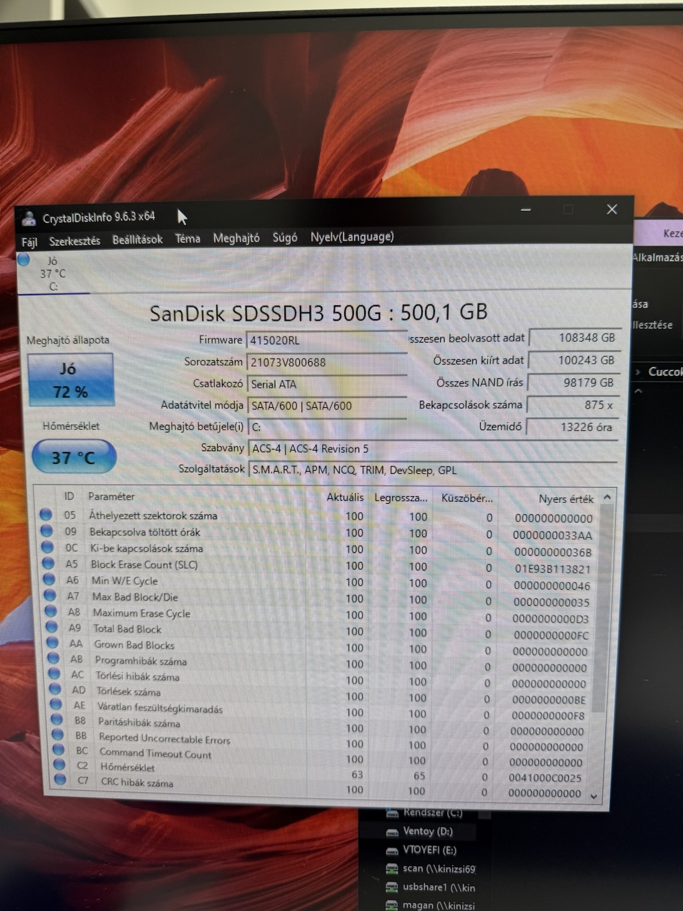This screenshot has height=911, width=683.
Task: Select VTOYEFI (E:) drive in background Explorer
Action: (421, 849)
